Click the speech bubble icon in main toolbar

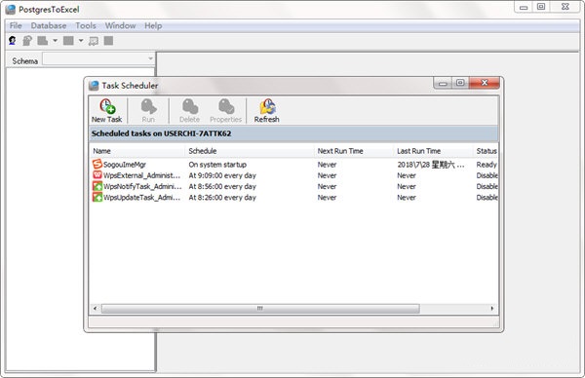[x=94, y=41]
